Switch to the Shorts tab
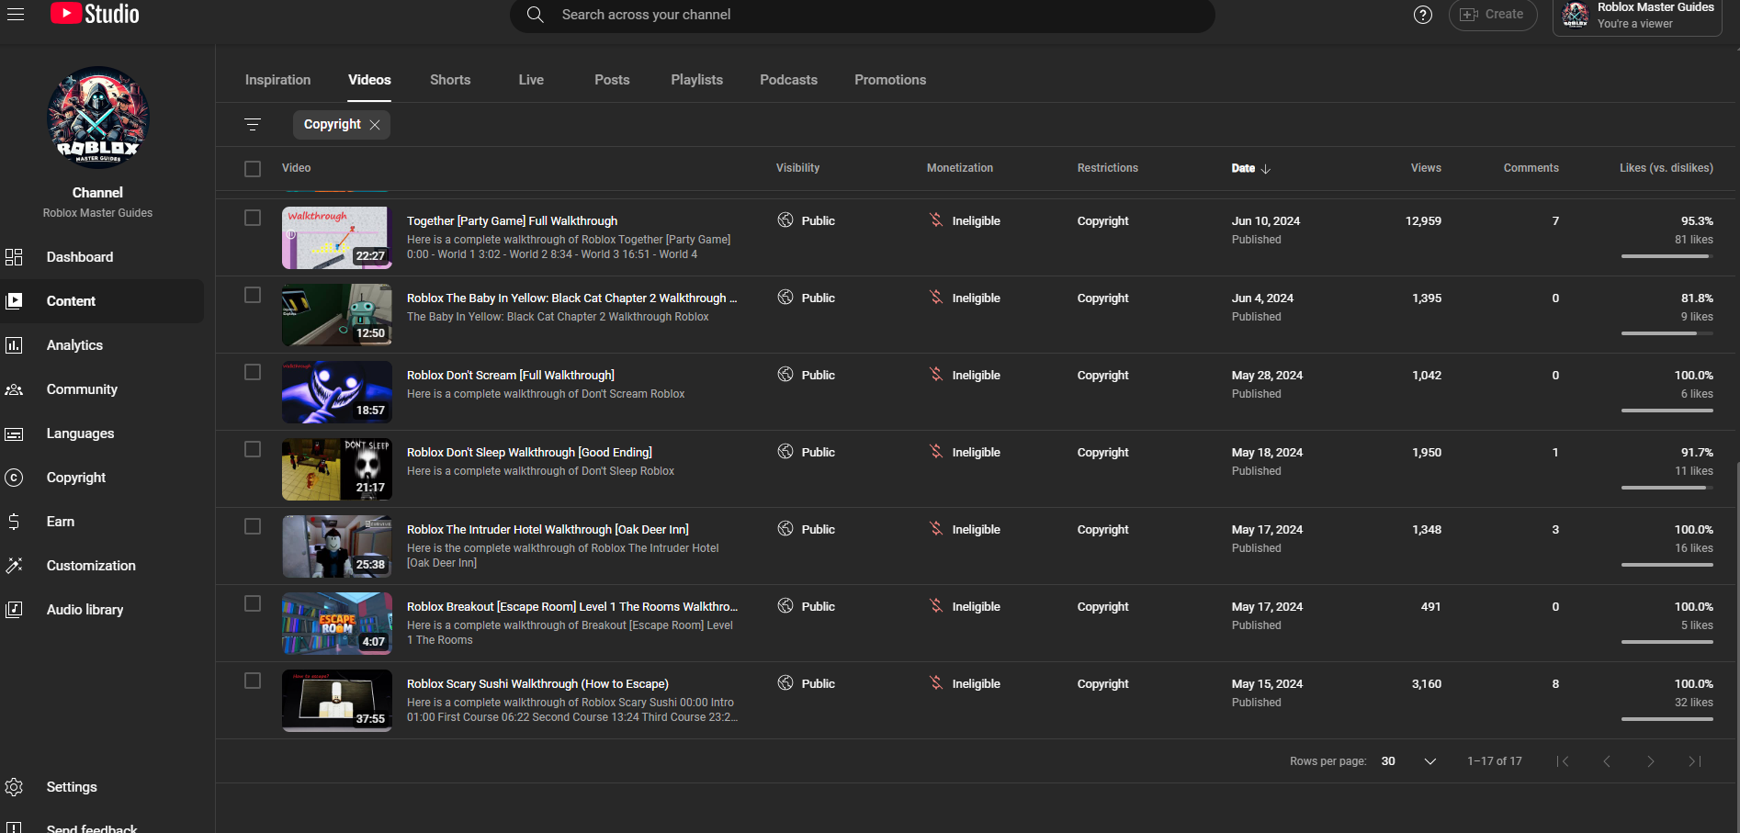1740x833 pixels. pos(450,80)
